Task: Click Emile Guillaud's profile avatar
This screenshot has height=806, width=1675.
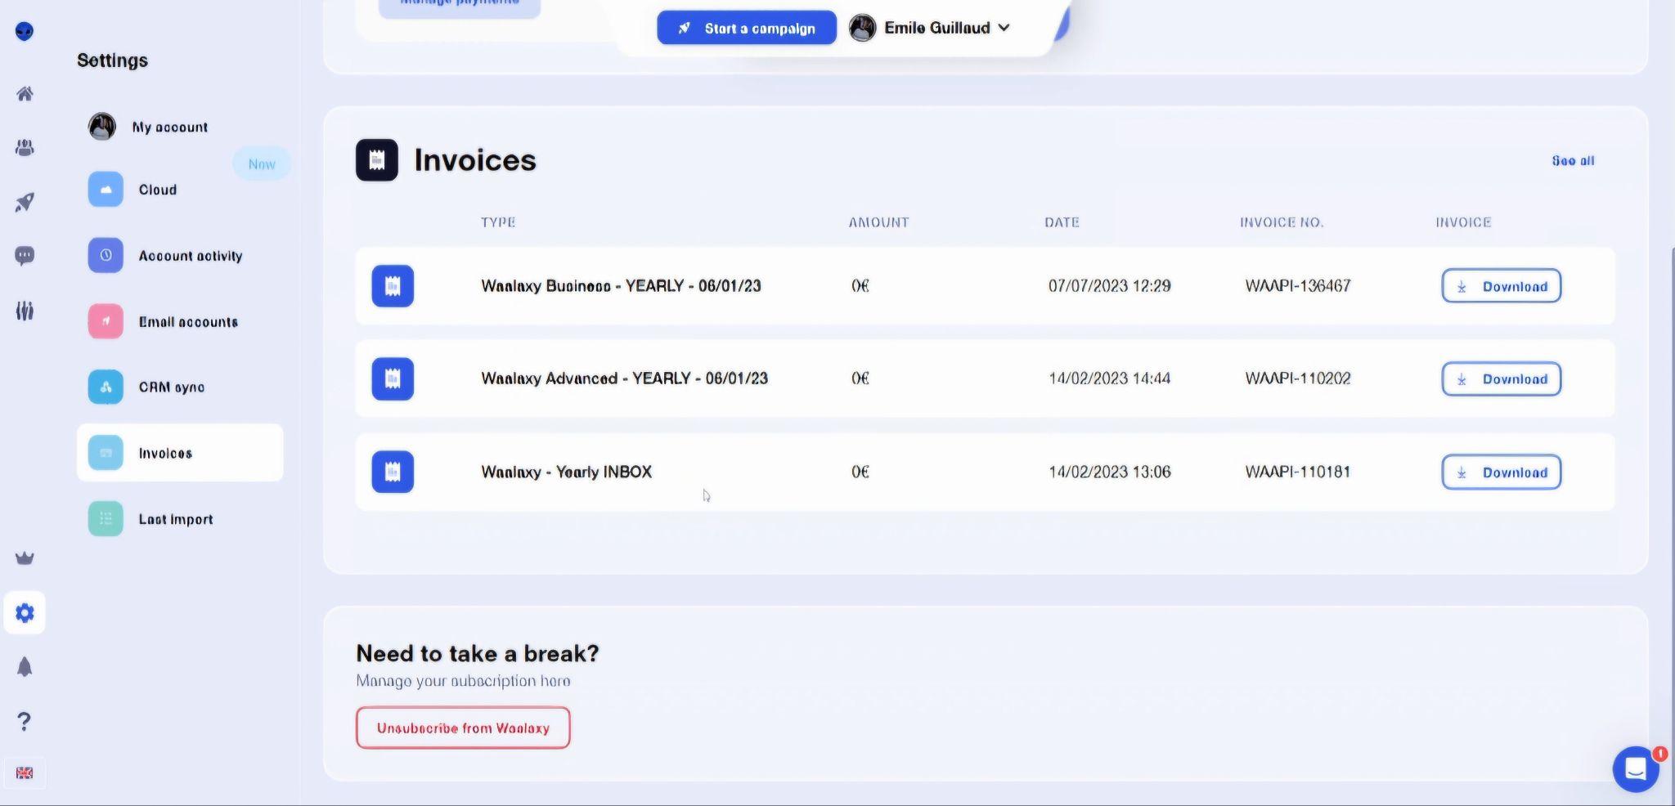Action: (x=863, y=28)
